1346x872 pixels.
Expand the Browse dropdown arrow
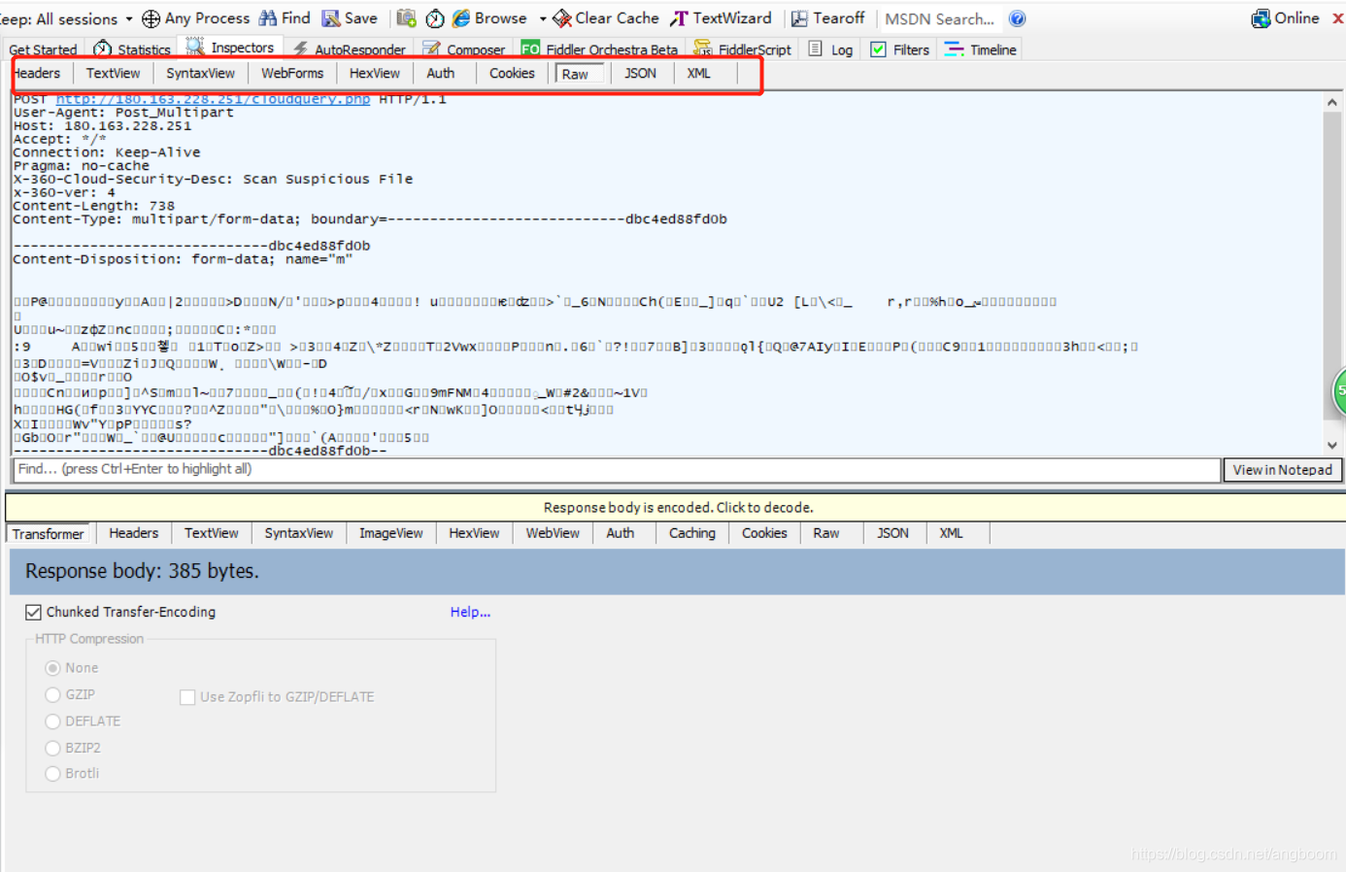click(541, 17)
